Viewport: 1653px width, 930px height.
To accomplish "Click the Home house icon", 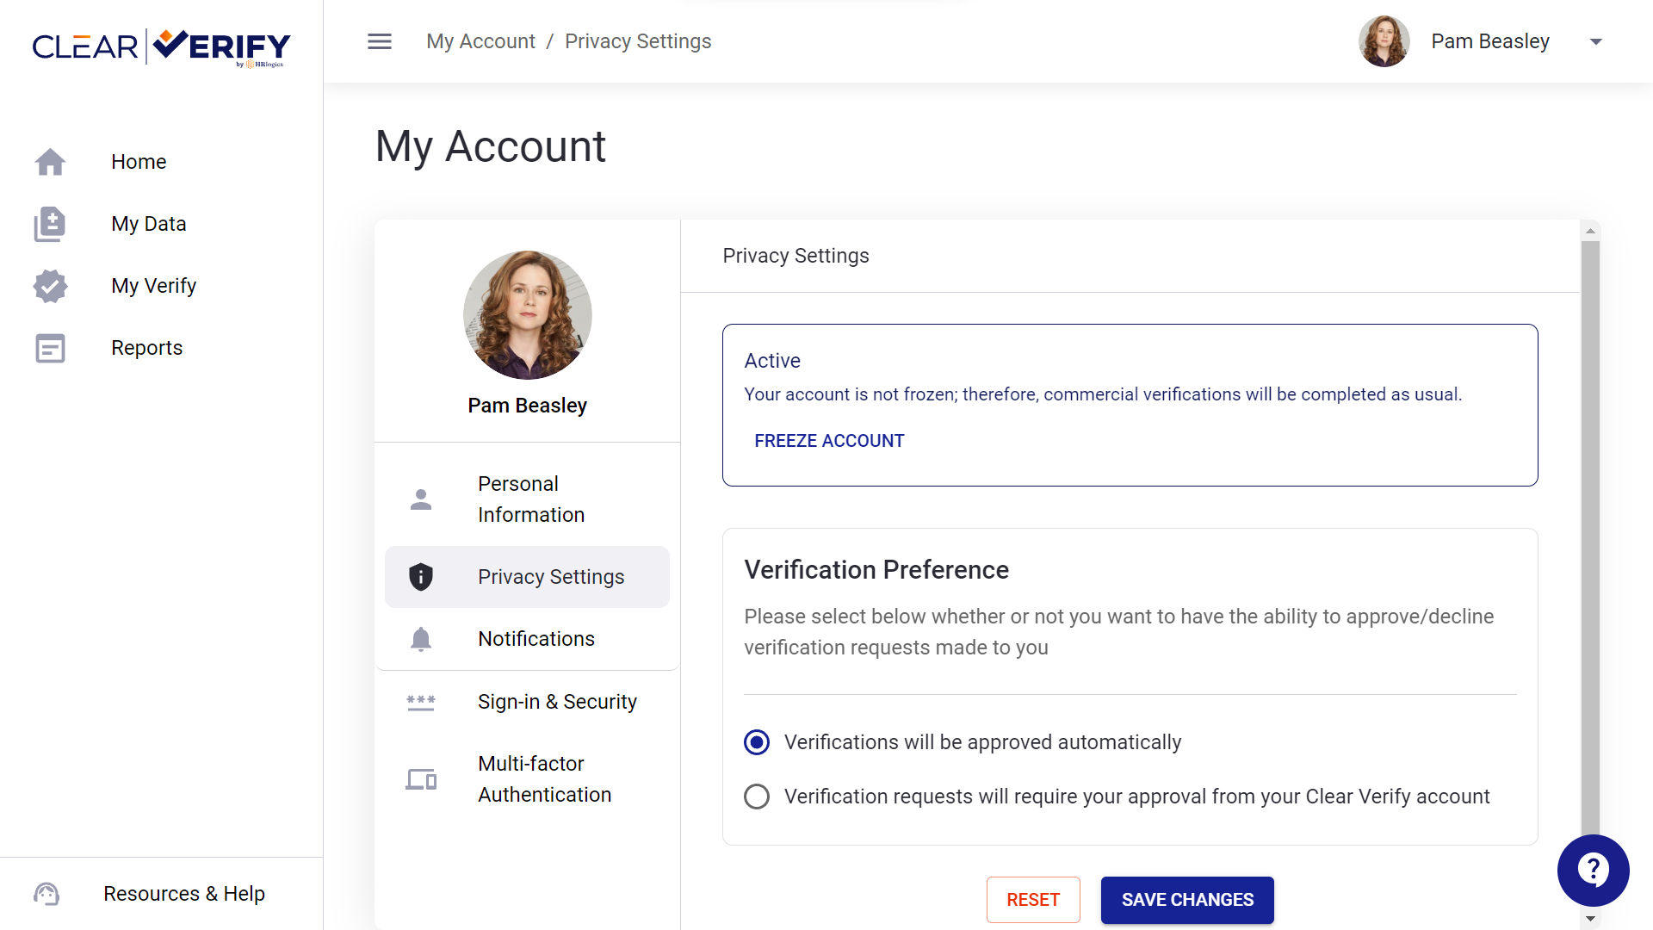I will 51,162.
